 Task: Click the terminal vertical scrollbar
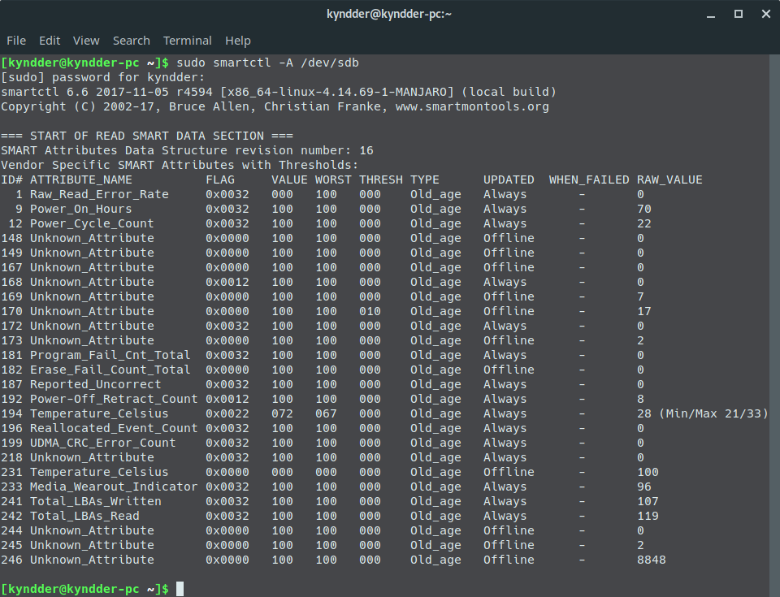774,326
